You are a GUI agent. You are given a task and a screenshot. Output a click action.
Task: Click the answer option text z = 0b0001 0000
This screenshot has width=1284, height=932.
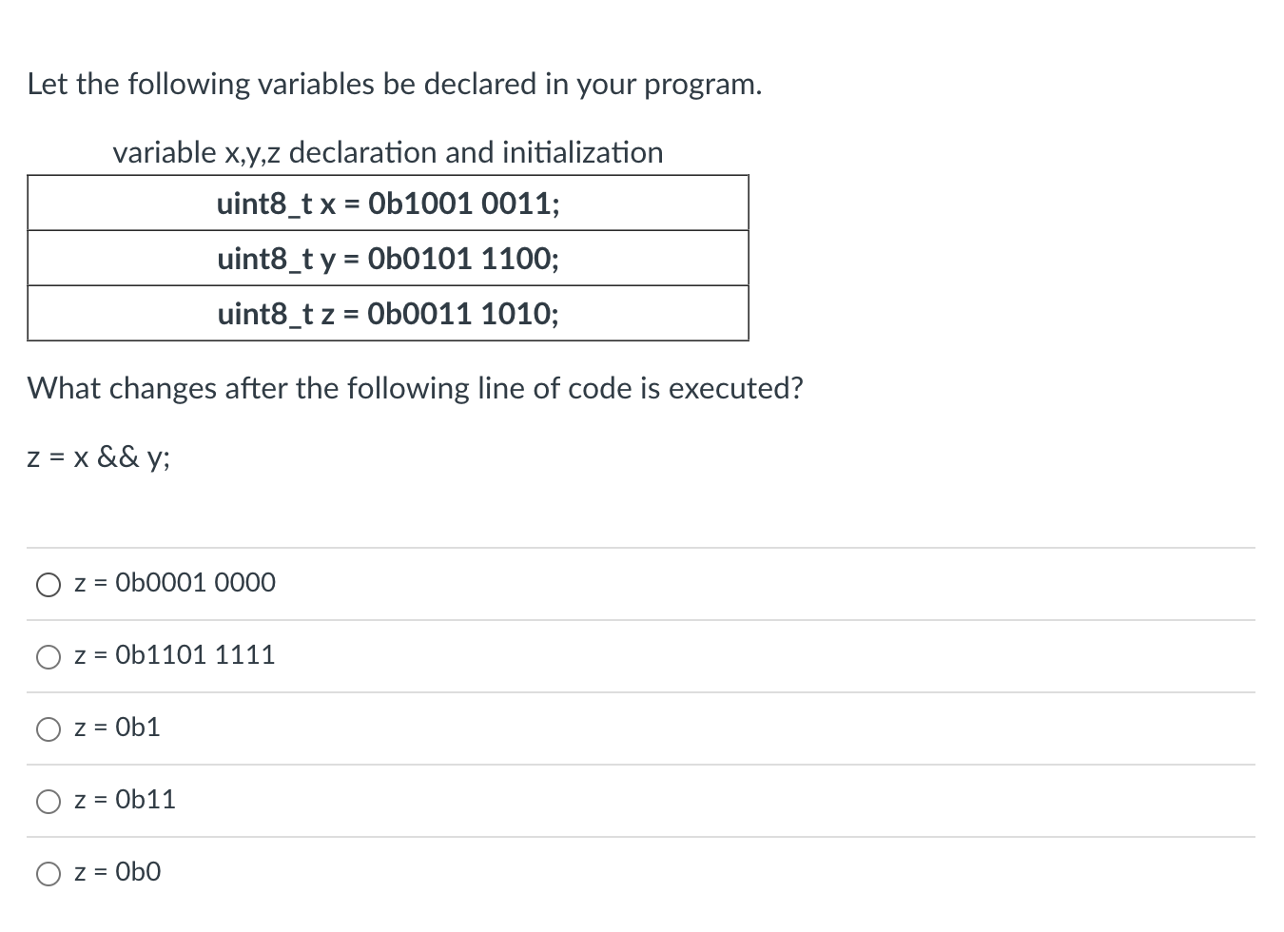pos(174,583)
